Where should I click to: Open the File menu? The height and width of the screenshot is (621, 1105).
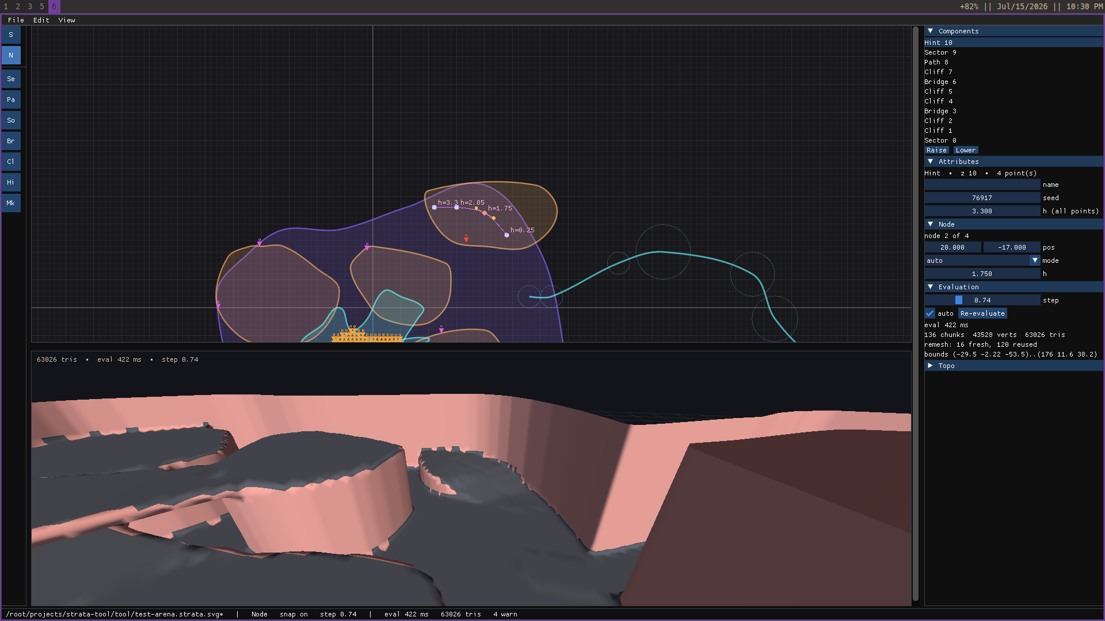16,20
